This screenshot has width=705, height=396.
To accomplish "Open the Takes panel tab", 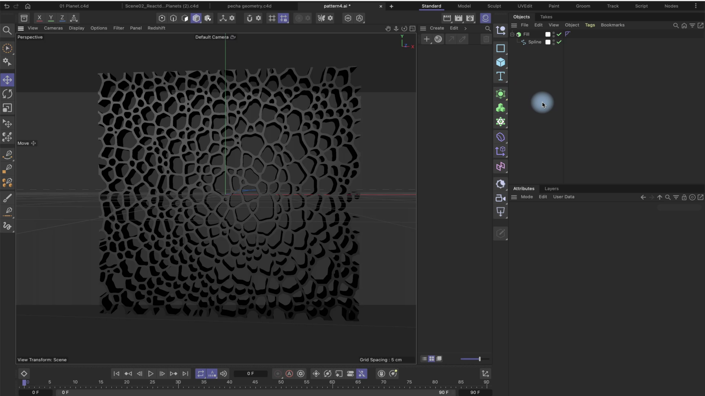I will coord(546,17).
